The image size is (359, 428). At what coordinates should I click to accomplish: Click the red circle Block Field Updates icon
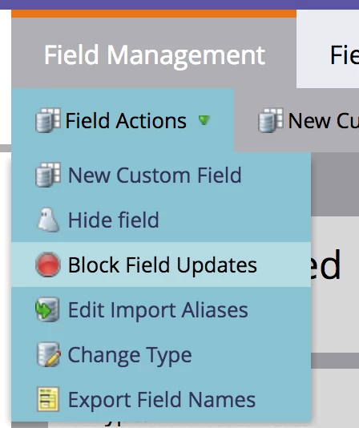(x=48, y=264)
